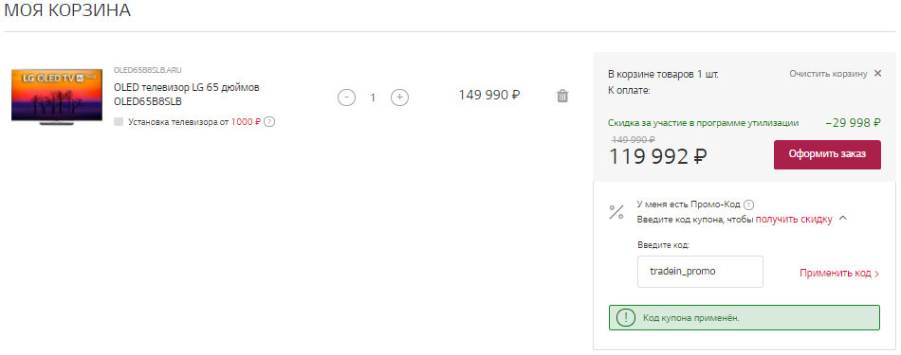
Task: Click the percent discount icon
Action: [x=616, y=212]
